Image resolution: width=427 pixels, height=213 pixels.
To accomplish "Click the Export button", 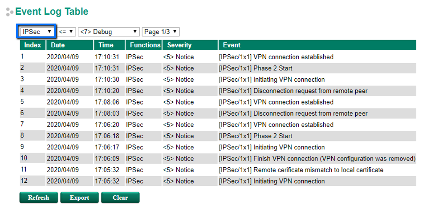I will click(x=79, y=198).
